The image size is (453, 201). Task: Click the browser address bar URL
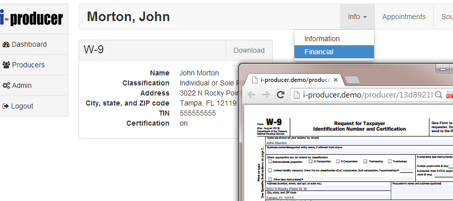pyautogui.click(x=362, y=94)
